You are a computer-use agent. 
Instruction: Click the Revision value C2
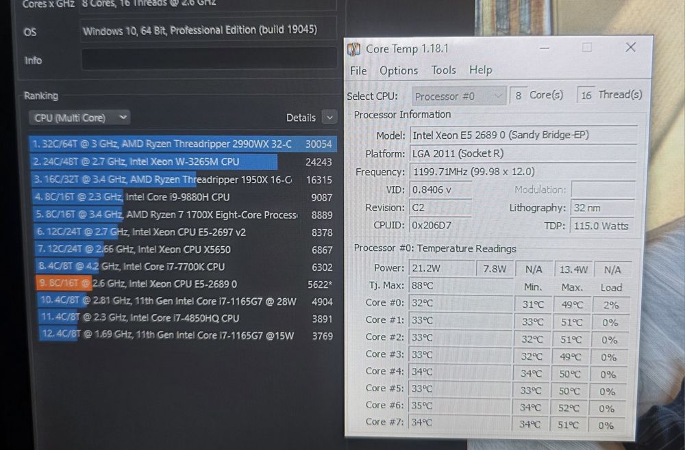click(440, 207)
